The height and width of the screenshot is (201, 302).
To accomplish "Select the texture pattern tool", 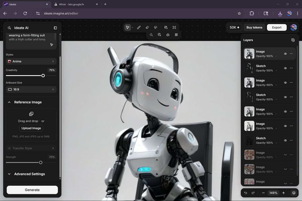I will pyautogui.click(x=176, y=35).
